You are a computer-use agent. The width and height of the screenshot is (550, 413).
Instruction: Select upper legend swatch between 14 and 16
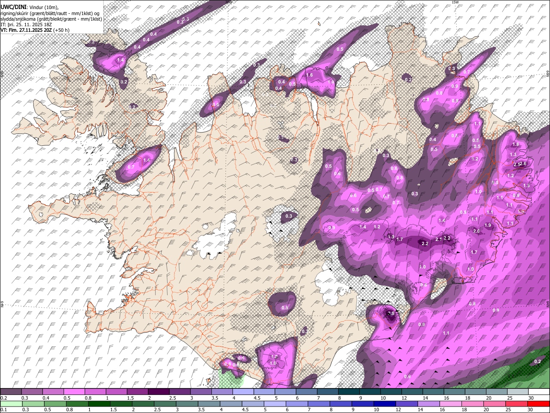point(433,391)
